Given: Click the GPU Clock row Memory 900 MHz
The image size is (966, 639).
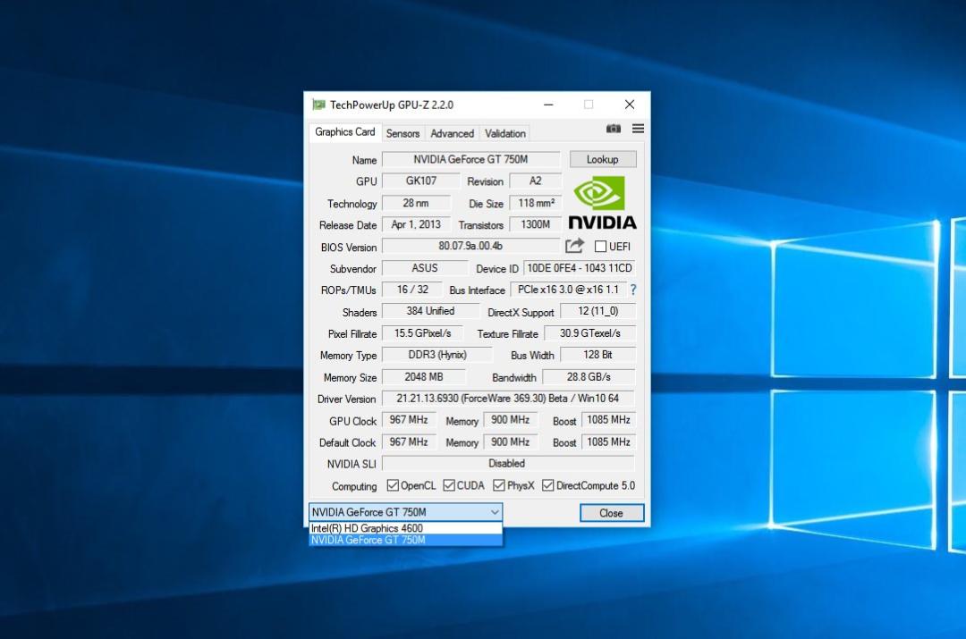Looking at the screenshot, I should (x=510, y=420).
